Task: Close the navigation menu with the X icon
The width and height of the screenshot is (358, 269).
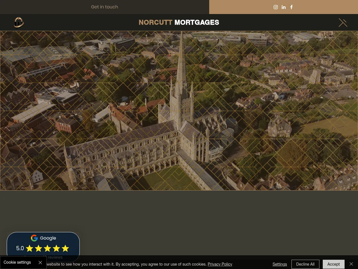Action: pyautogui.click(x=343, y=22)
